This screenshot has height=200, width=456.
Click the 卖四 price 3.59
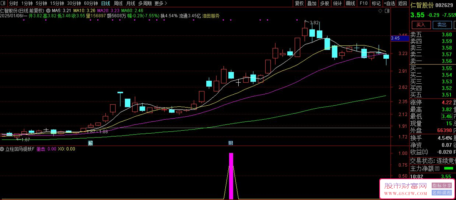point(446,41)
